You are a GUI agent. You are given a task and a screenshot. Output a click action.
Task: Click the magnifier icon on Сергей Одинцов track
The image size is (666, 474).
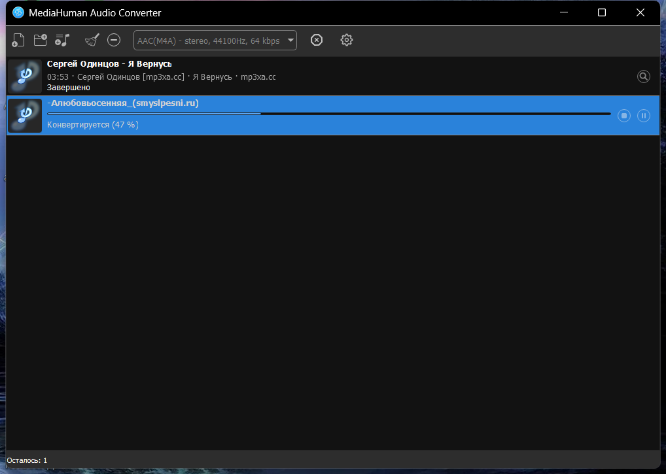[x=644, y=76]
